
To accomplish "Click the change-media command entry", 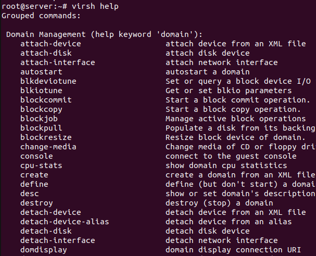I will pos(48,147).
